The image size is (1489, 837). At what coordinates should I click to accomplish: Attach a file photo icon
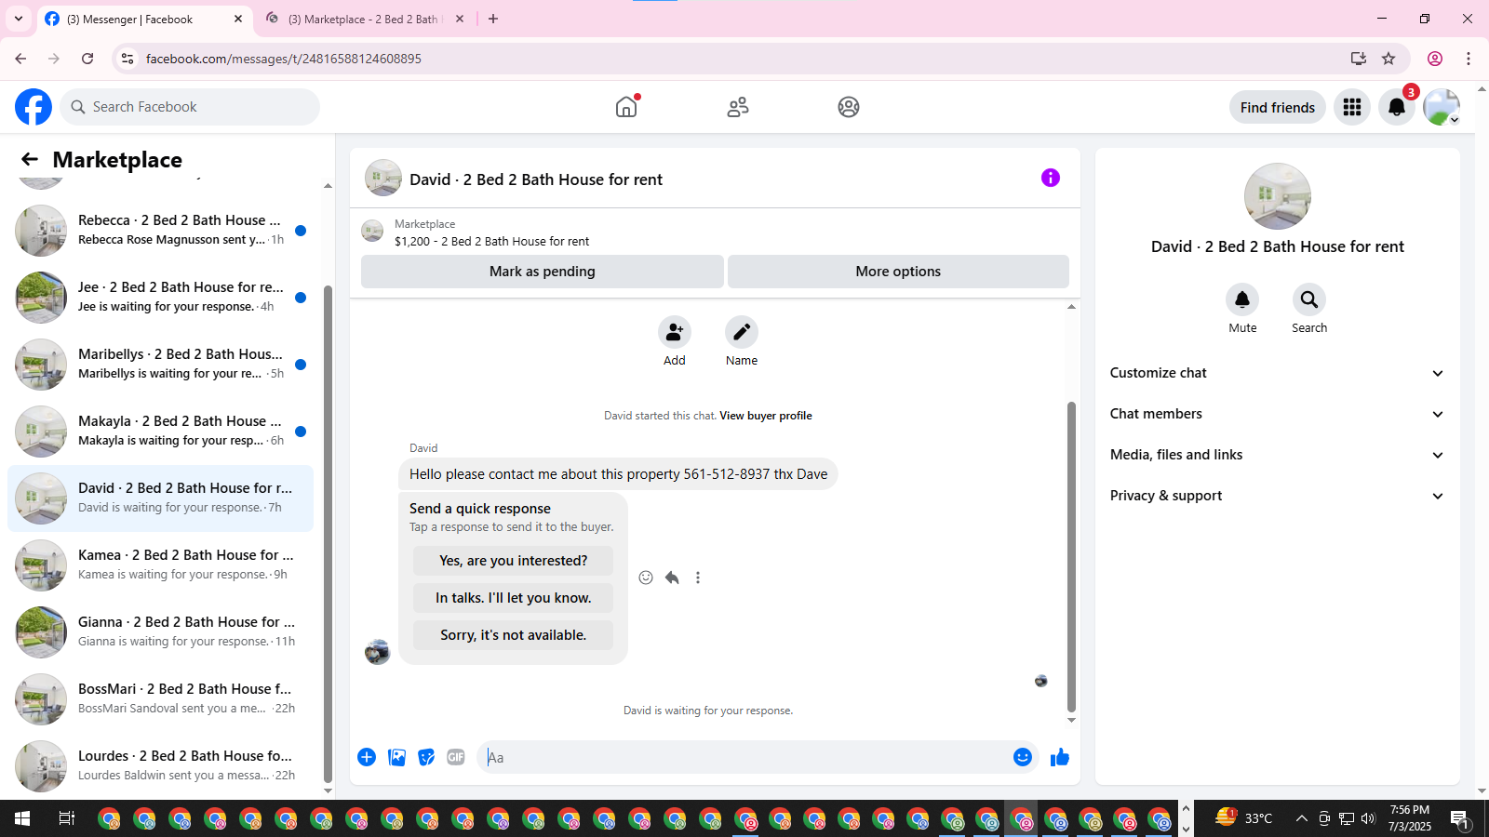396,757
